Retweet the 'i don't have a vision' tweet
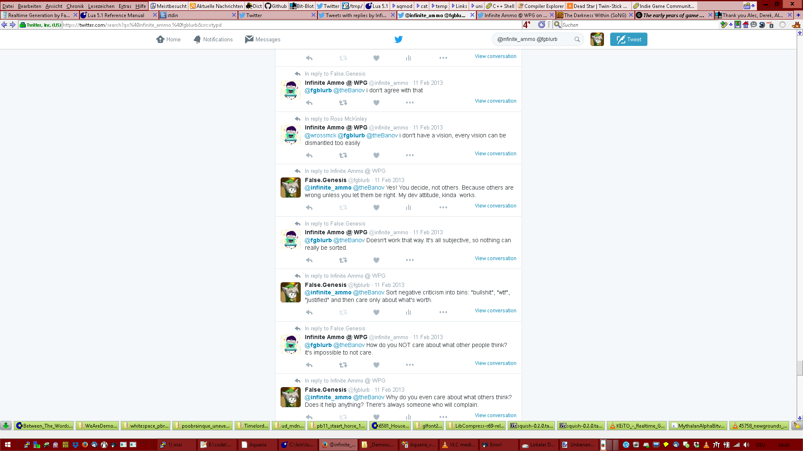Viewport: 803px width, 451px height. (x=343, y=155)
